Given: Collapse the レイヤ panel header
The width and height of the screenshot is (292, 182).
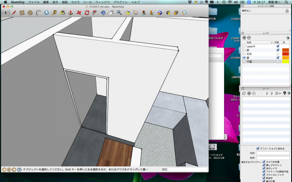Looking at the screenshot, I should pos(266,32).
